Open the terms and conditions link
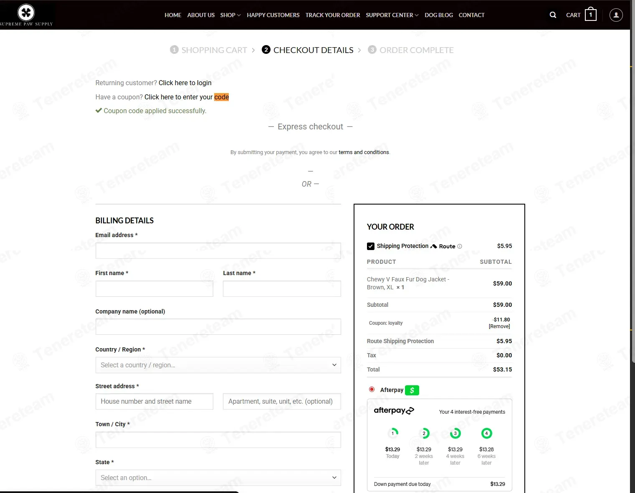 363,152
